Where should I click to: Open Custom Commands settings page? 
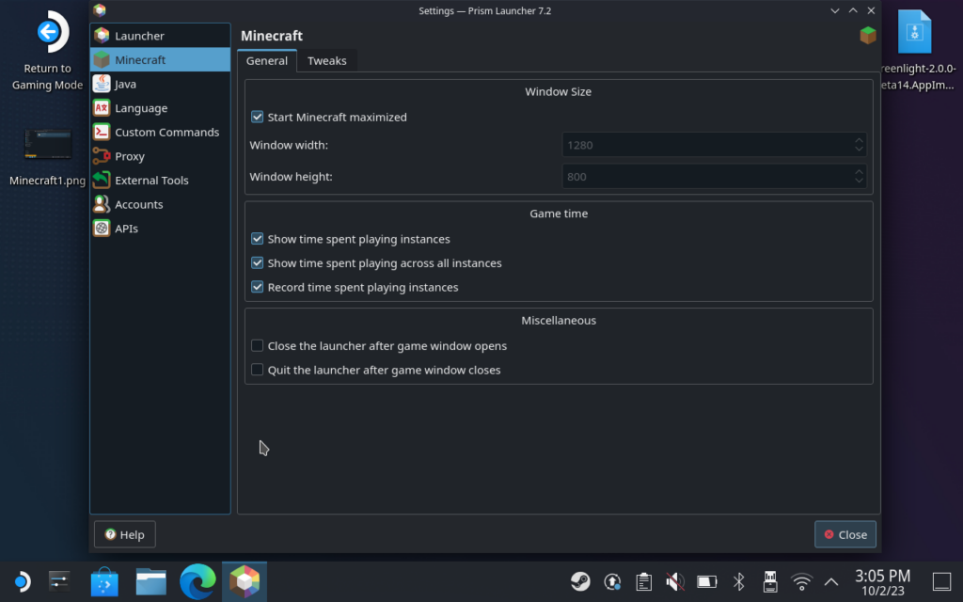(160, 132)
